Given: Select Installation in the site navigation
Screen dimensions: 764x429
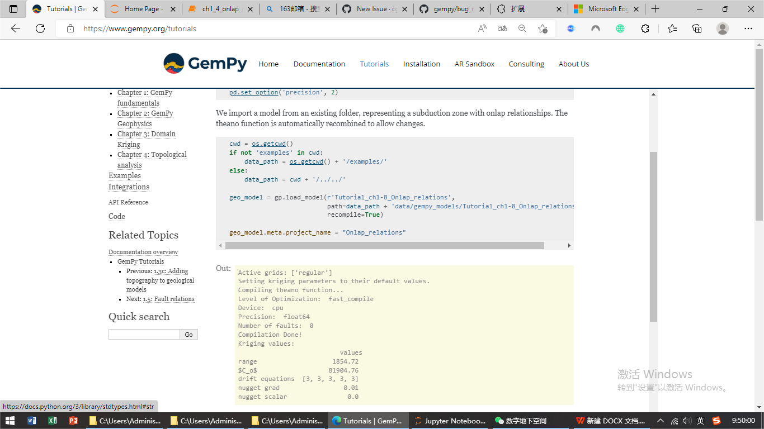Looking at the screenshot, I should pos(422,64).
